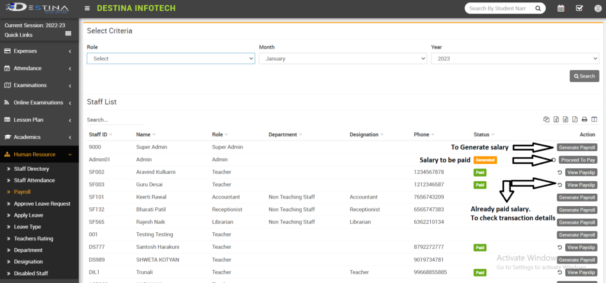Viewport: 606px width, 283px height.
Task: Click Proceed To Pay for Admin
Action: click(578, 160)
